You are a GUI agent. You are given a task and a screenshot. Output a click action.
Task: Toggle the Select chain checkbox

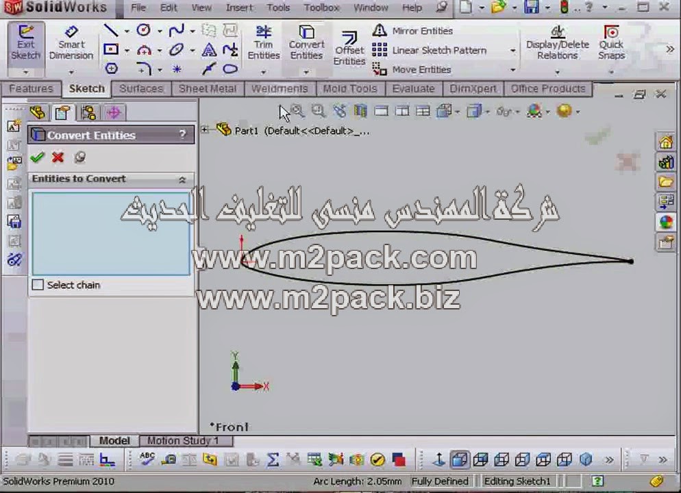[x=38, y=285]
